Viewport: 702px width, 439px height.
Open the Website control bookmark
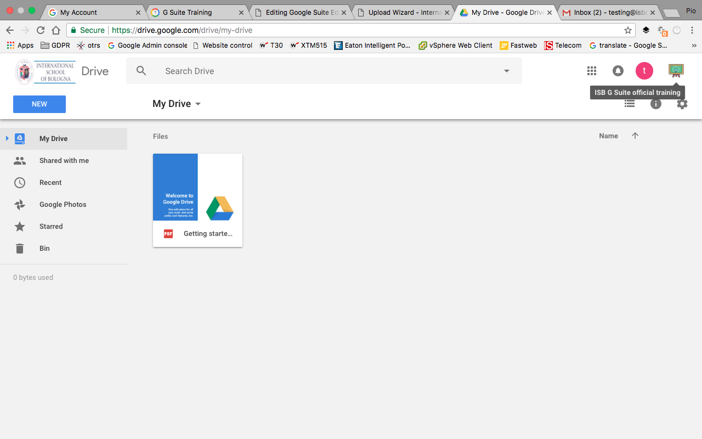click(223, 46)
